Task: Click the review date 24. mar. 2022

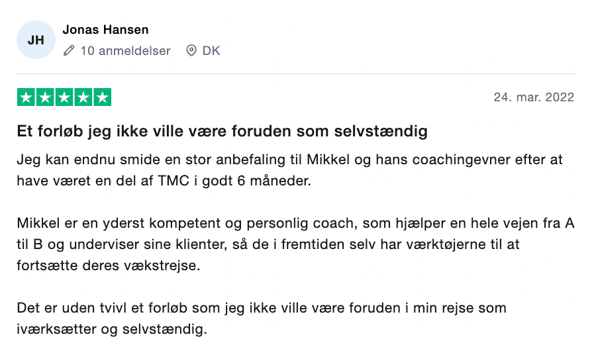Action: (534, 97)
